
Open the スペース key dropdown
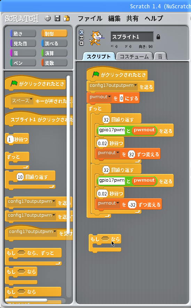[x=22, y=101]
